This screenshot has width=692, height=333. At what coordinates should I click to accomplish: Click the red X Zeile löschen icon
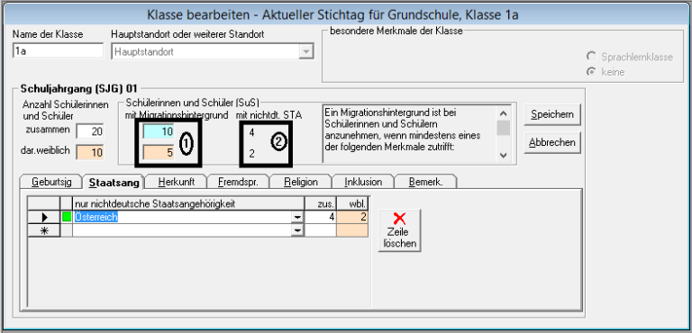coord(399,219)
